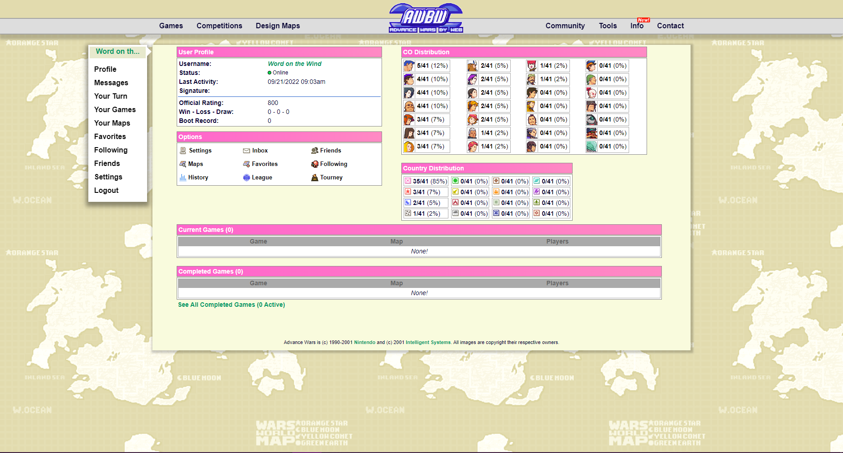Open the Competitions menu
Viewport: 843px width, 453px height.
(x=219, y=26)
